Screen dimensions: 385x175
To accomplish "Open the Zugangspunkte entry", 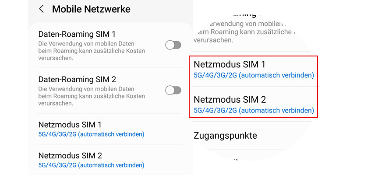I will tap(225, 136).
